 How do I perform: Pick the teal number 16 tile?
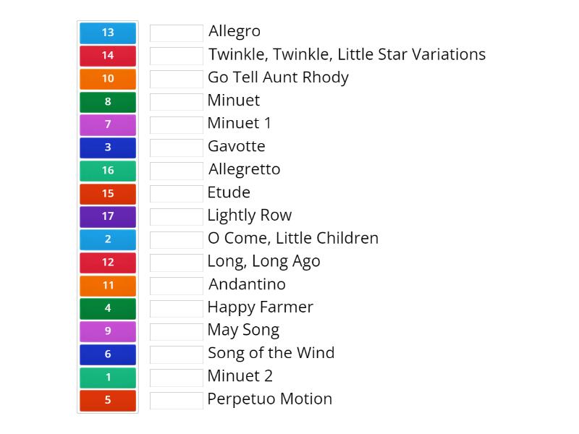point(108,171)
